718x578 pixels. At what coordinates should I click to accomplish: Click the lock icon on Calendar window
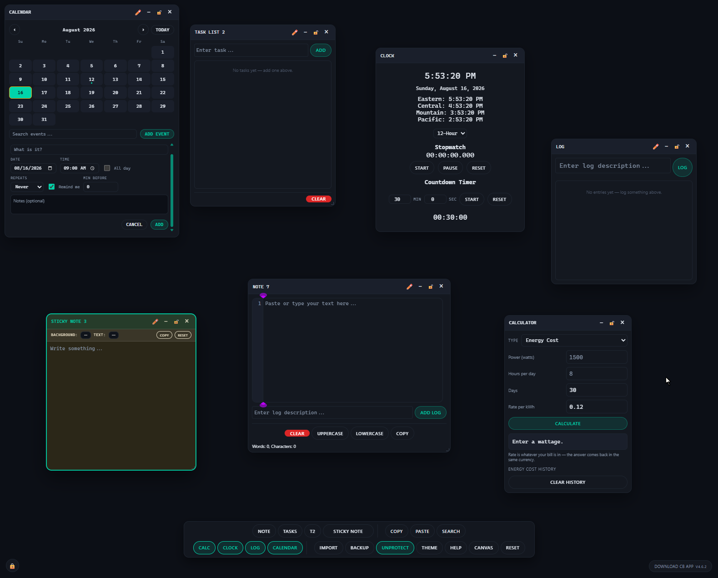point(159,12)
